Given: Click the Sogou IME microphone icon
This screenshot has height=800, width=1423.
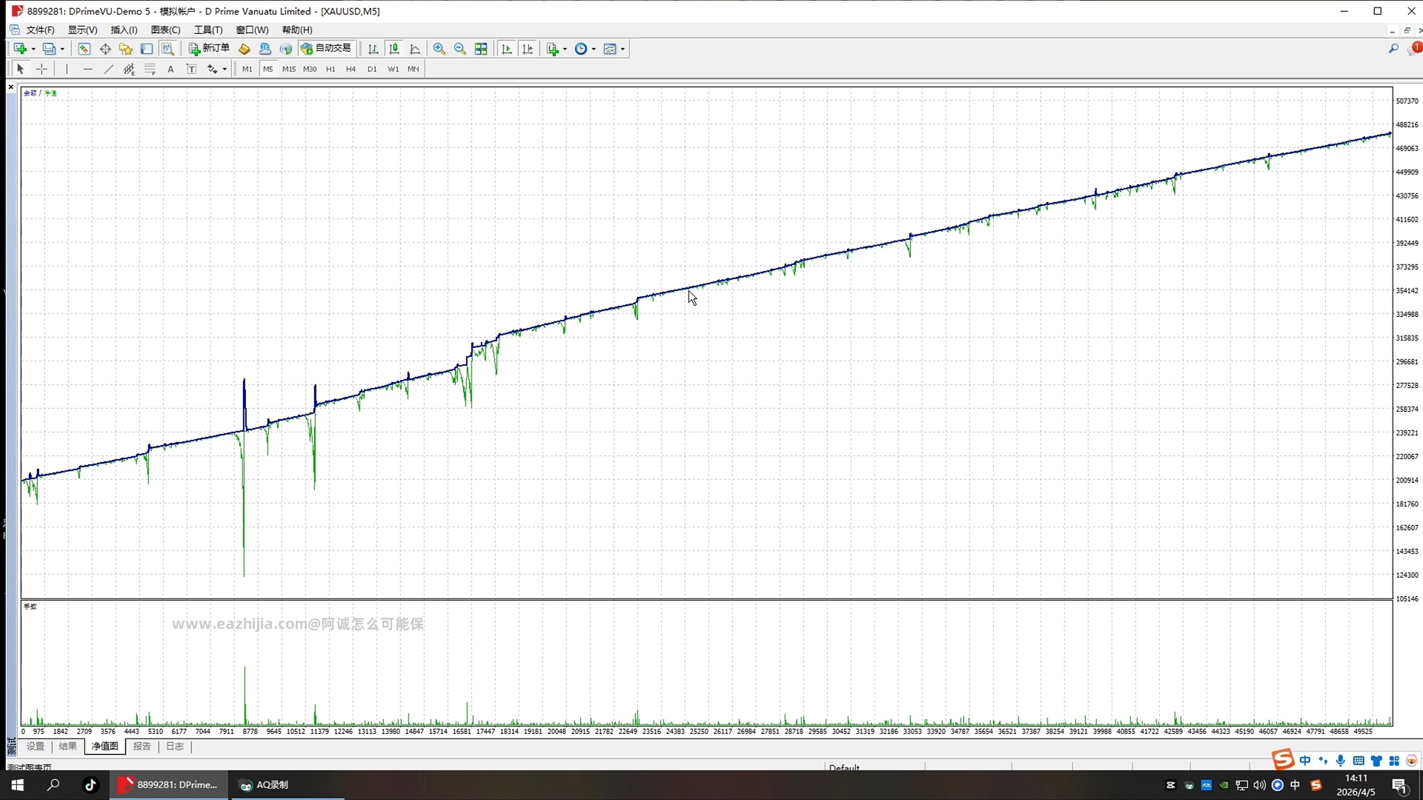Looking at the screenshot, I should (x=1341, y=761).
